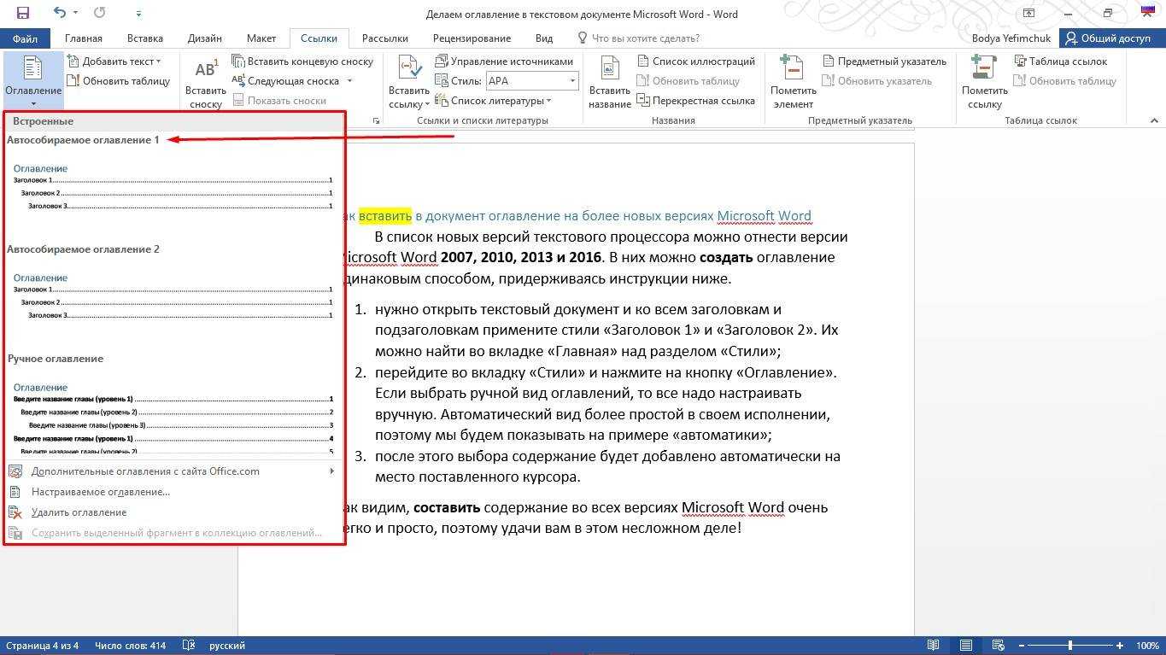Switch to Рецензирование tab
Image resolution: width=1166 pixels, height=655 pixels.
pyautogui.click(x=472, y=38)
